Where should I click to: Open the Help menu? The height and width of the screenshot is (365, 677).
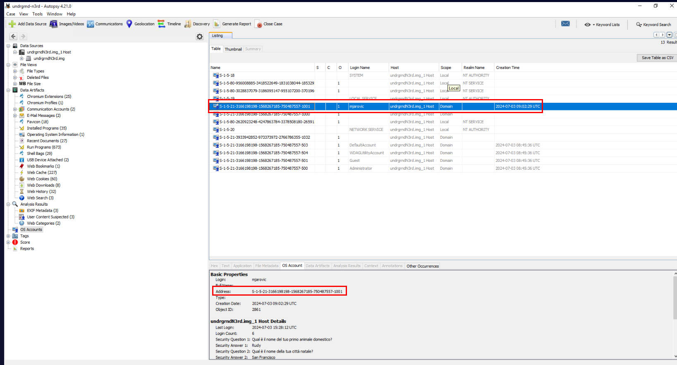click(71, 14)
